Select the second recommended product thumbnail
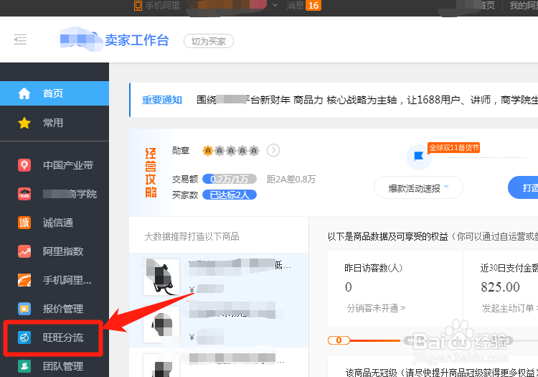538x377 pixels. 161,325
